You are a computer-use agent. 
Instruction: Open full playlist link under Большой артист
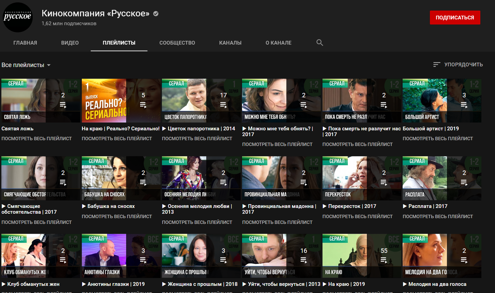pyautogui.click(x=438, y=139)
